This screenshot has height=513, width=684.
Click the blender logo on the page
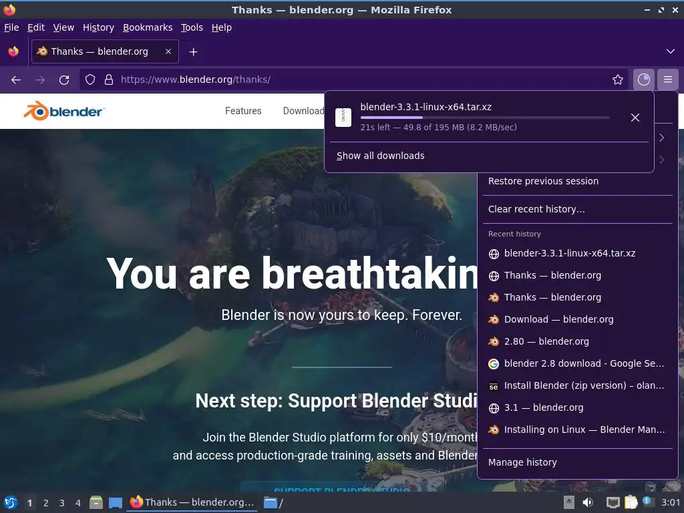click(63, 112)
